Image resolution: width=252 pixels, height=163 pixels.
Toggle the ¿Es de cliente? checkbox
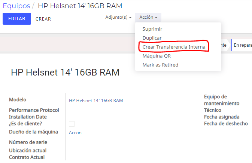72,124
